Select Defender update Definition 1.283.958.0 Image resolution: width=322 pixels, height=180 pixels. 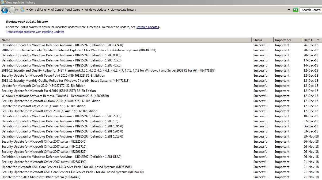pos(161,55)
